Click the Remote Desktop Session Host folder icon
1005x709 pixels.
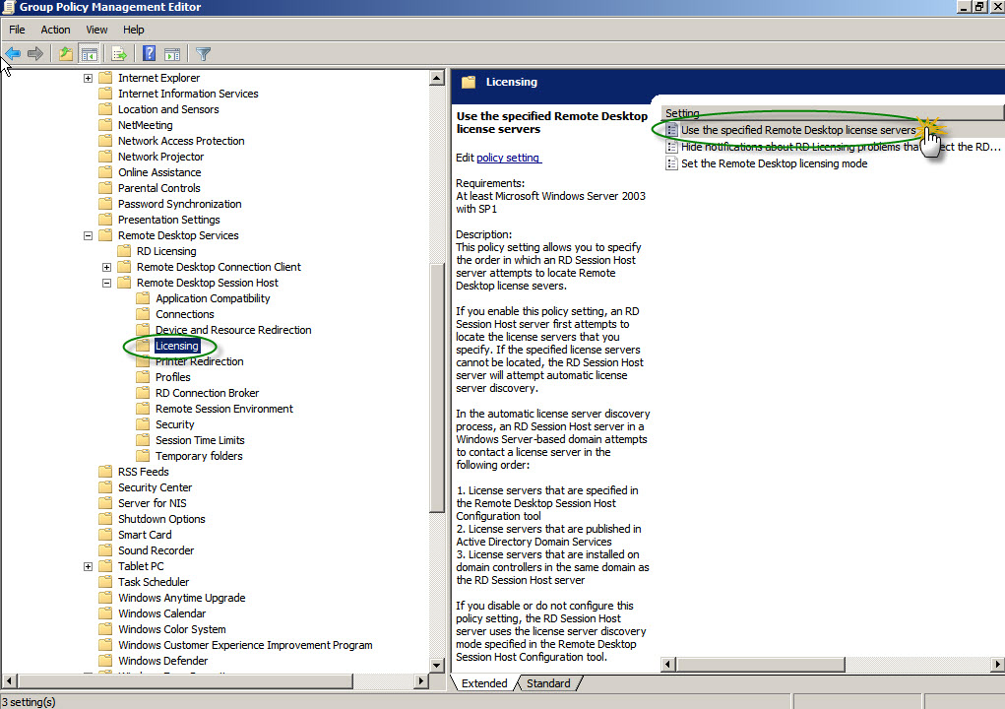[x=124, y=282]
